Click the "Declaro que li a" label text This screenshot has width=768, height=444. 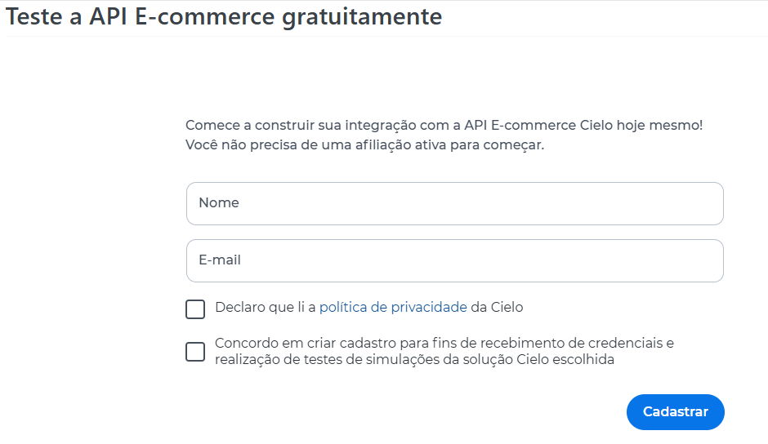pos(265,308)
